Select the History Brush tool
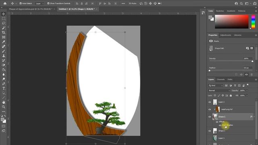The width and height of the screenshot is (258, 145). (x=4, y=60)
